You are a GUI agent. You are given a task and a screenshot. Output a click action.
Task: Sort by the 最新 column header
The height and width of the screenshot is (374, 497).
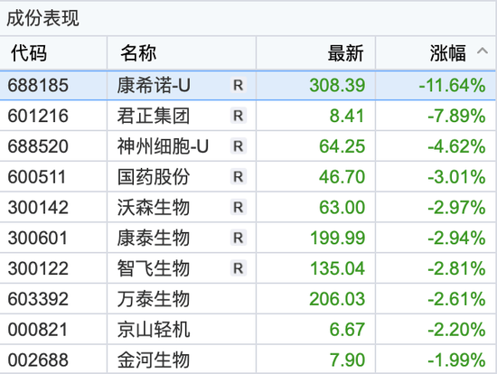pos(345,53)
